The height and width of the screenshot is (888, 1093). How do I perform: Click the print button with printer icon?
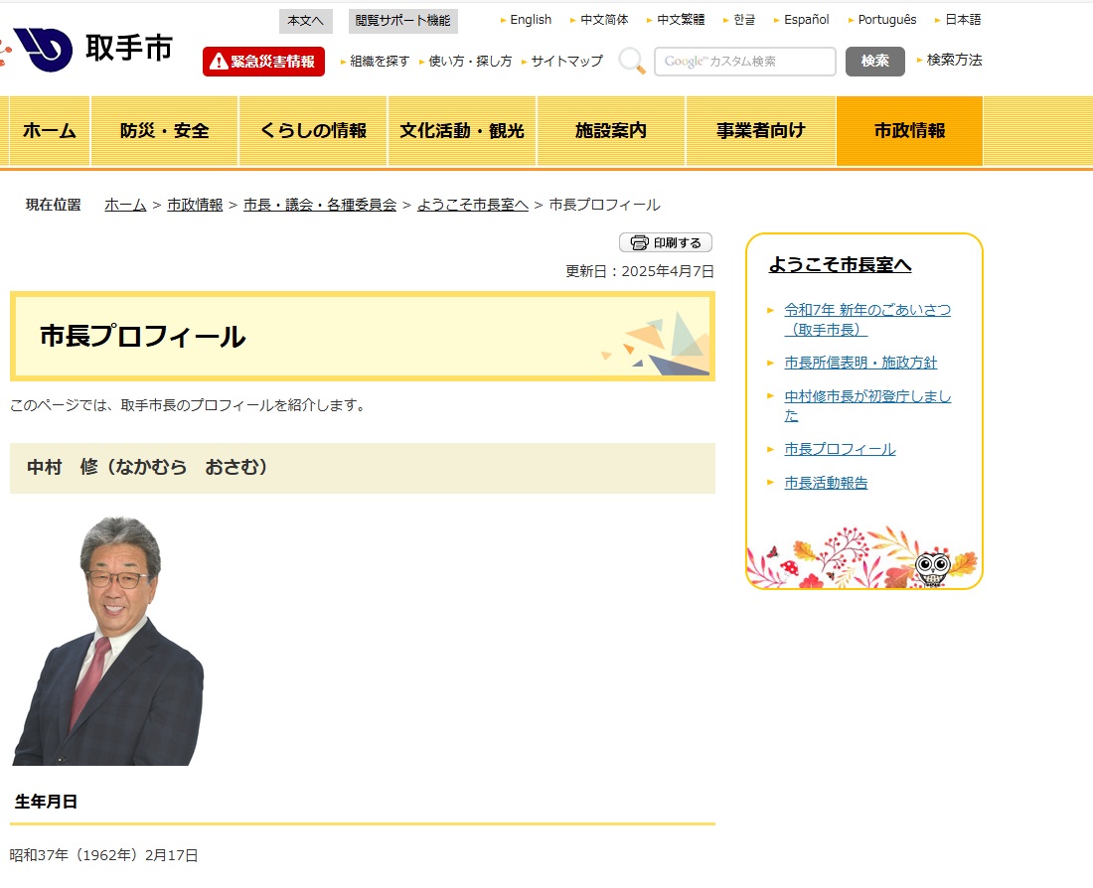[x=666, y=242]
